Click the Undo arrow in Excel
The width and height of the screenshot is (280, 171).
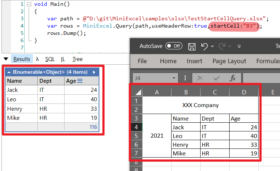(x=204, y=46)
